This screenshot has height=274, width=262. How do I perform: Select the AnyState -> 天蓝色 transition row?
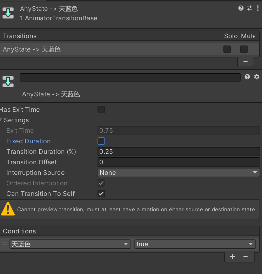coord(105,49)
